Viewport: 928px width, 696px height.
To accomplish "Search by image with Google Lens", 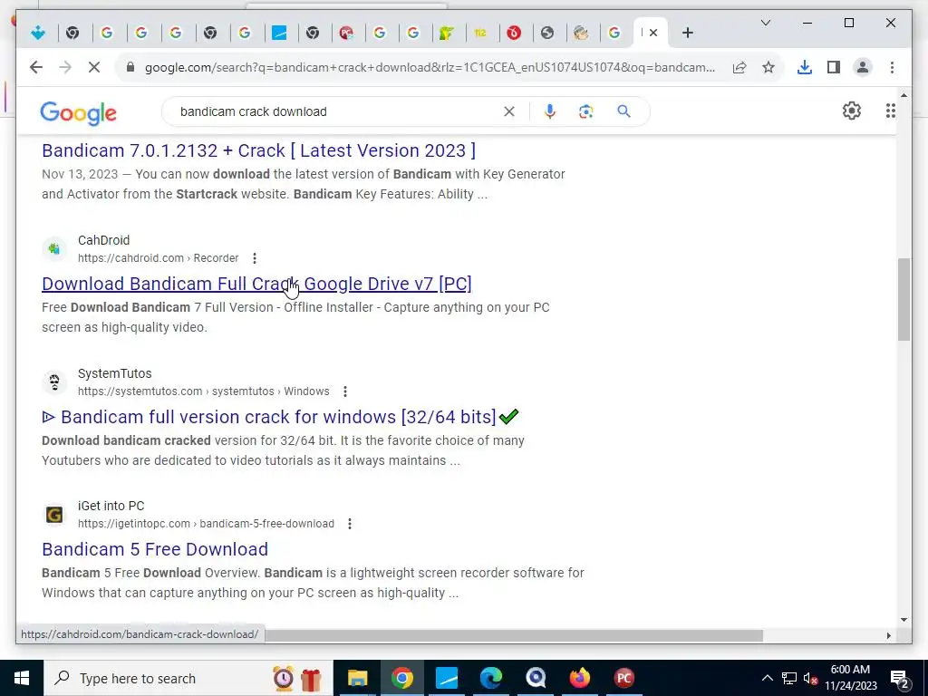I will [586, 111].
